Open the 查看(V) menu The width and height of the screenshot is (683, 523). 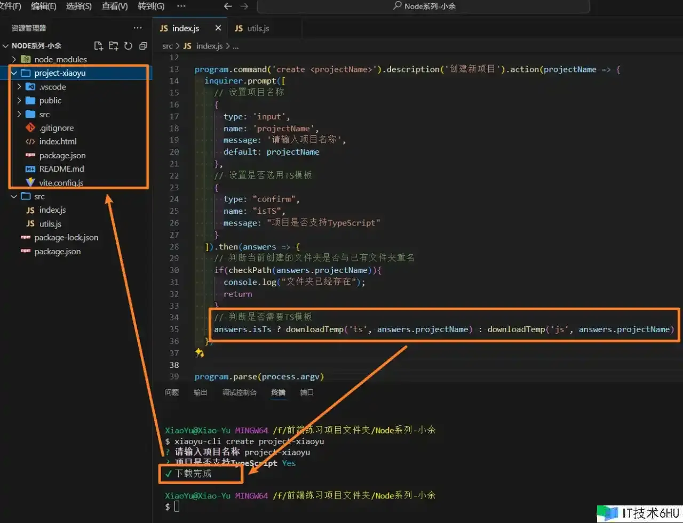click(115, 6)
